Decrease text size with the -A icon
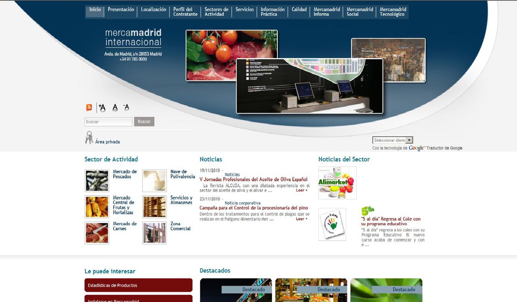This screenshot has width=517, height=302. [126, 107]
